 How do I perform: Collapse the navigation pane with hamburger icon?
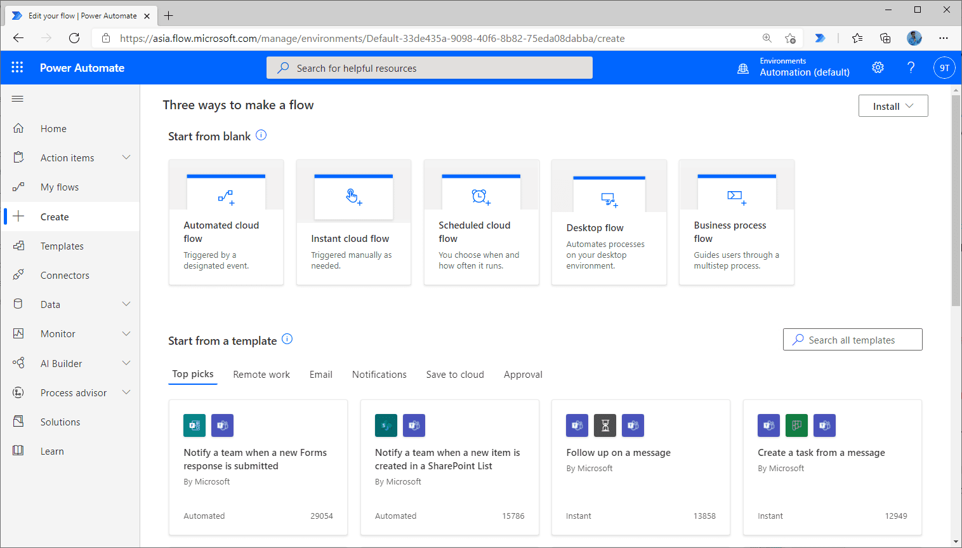(x=17, y=98)
